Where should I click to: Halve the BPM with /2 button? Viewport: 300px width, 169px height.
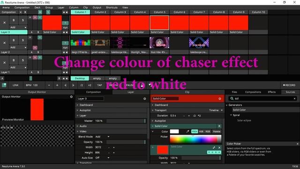pyautogui.click(x=82, y=85)
